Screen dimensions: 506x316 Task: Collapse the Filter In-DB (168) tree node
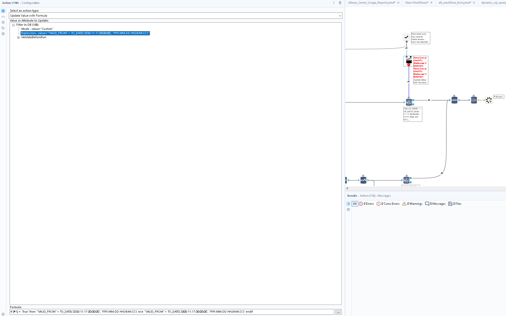point(13,25)
